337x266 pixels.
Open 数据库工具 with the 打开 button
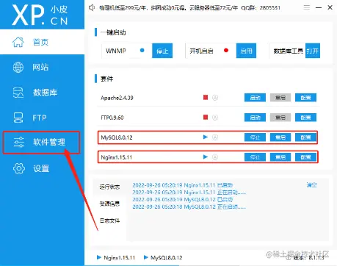coord(313,51)
